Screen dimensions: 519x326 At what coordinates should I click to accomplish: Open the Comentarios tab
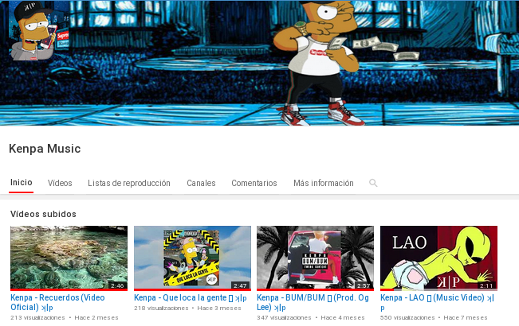[x=254, y=183]
